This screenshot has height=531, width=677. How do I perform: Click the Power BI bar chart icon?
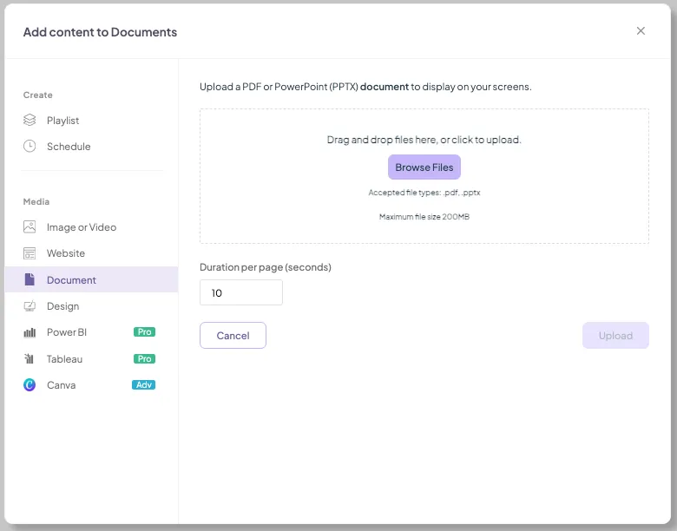coord(30,332)
